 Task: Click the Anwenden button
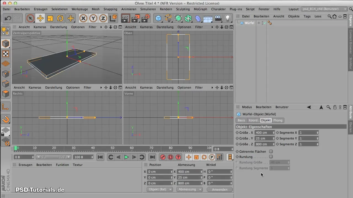pyautogui.click(x=220, y=189)
